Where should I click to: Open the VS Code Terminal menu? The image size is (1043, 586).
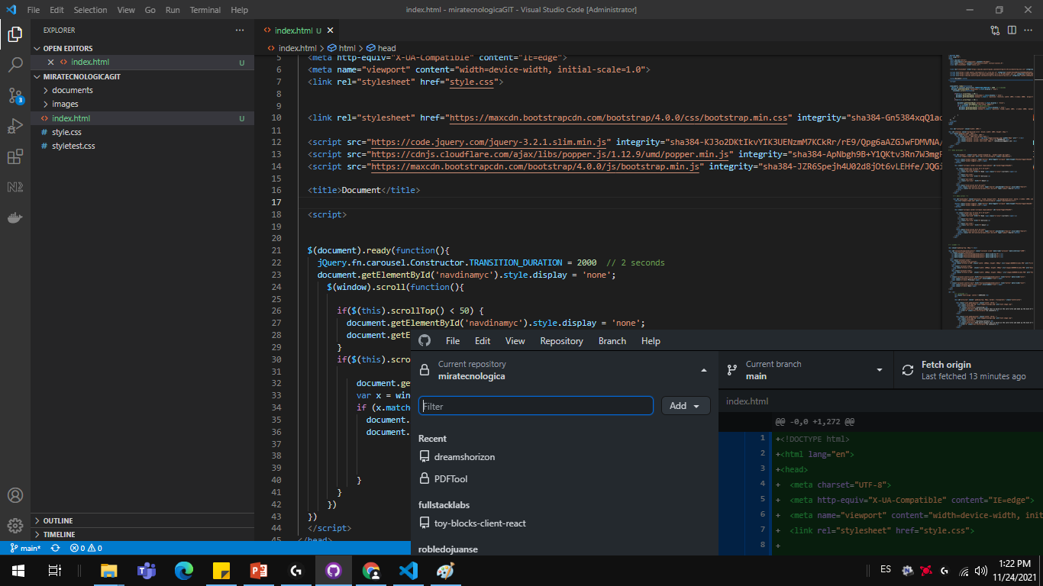tap(205, 10)
